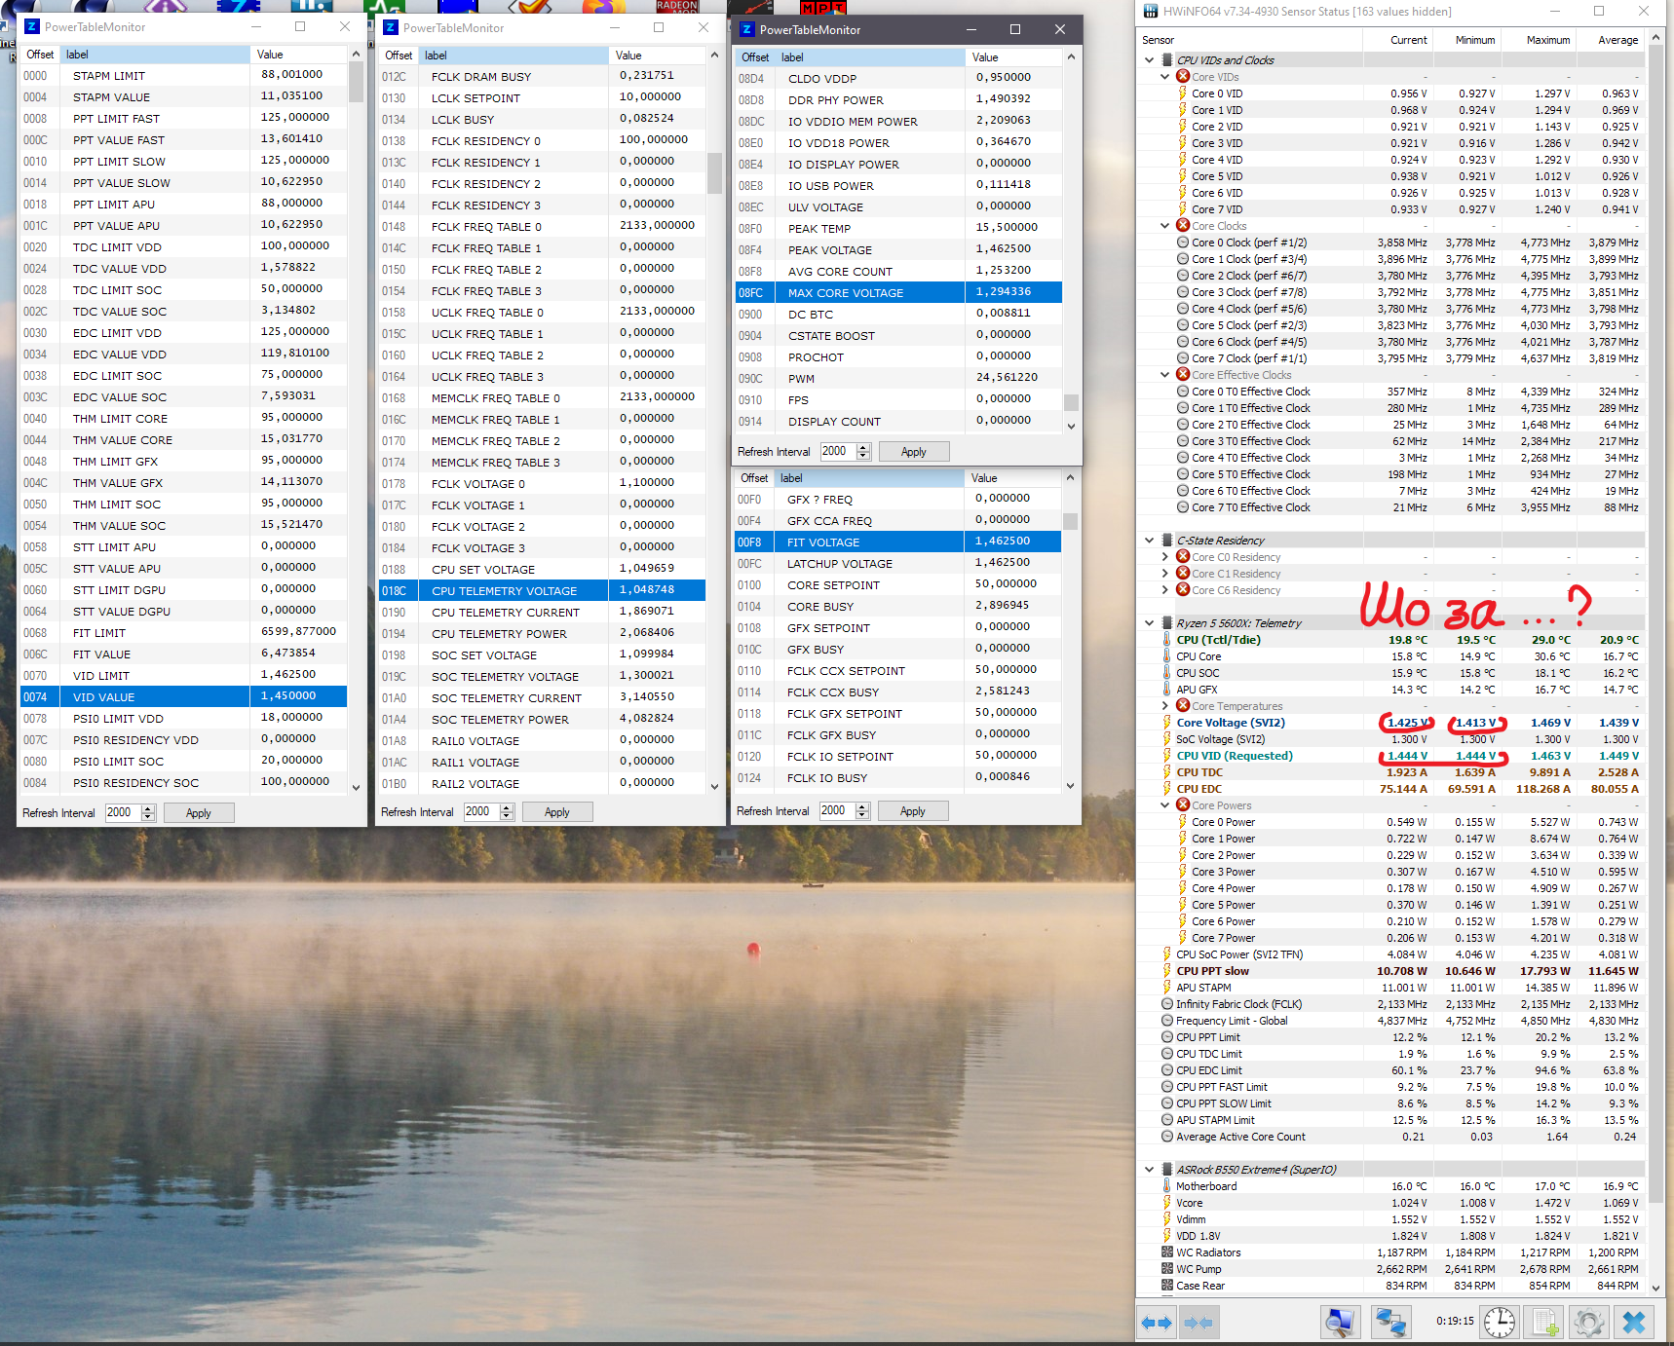This screenshot has width=1674, height=1346.
Task: Click red X icon beside Core Powers
Action: pos(1183,805)
